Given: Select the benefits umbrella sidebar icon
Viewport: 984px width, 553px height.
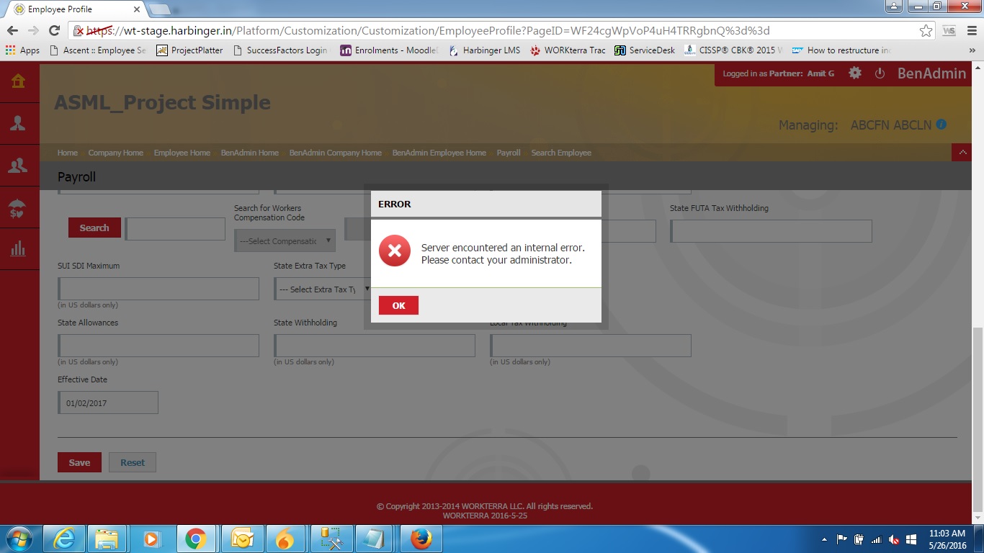Looking at the screenshot, I should pyautogui.click(x=19, y=209).
